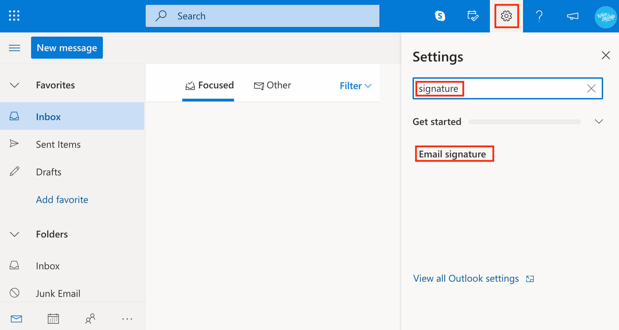619x330 pixels.
Task: Click the Help question mark
Action: [x=539, y=16]
